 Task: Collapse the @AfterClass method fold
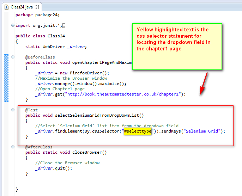pos(13,147)
